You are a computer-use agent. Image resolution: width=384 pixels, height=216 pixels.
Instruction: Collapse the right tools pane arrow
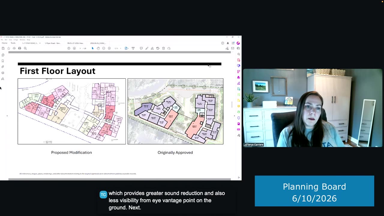[234, 115]
